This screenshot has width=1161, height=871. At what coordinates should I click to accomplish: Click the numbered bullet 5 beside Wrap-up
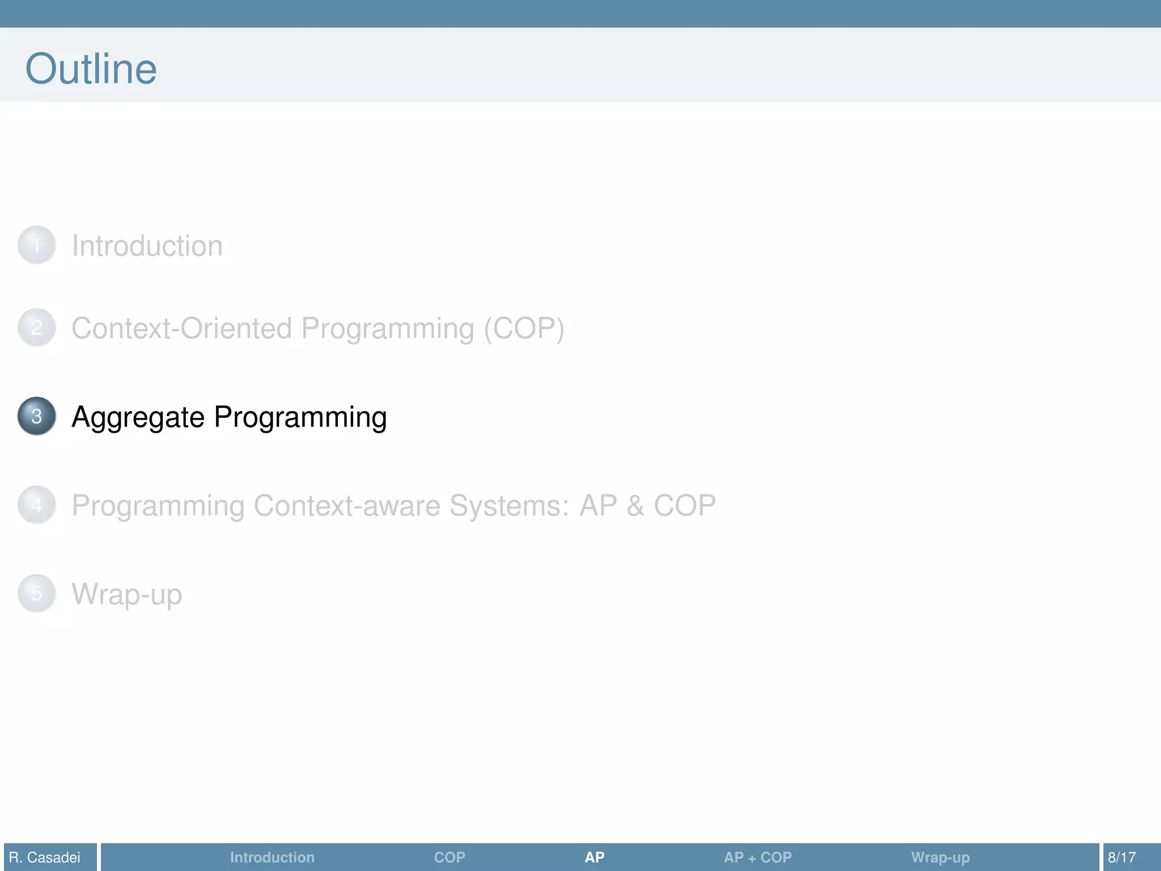pyautogui.click(x=36, y=593)
